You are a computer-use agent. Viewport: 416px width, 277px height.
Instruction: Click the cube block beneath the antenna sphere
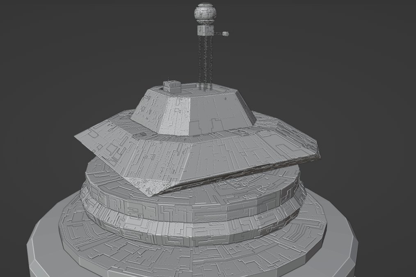coord(206,30)
